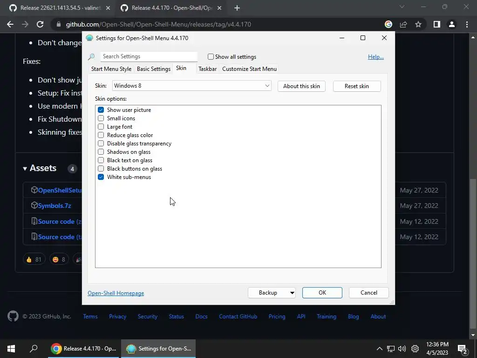Open the Skin dropdown showing Windows 8
This screenshot has width=477, height=358.
tap(191, 86)
